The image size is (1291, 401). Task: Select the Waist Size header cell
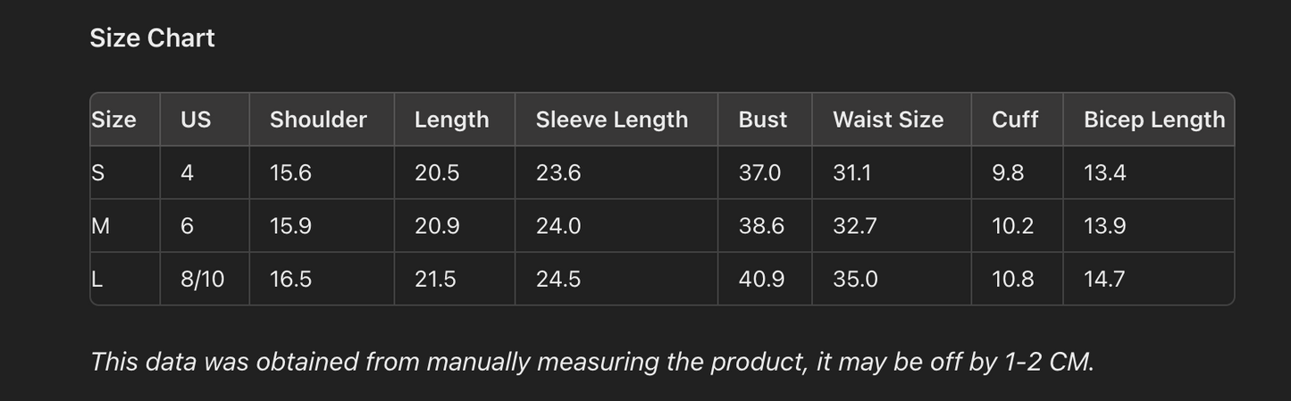click(x=887, y=120)
